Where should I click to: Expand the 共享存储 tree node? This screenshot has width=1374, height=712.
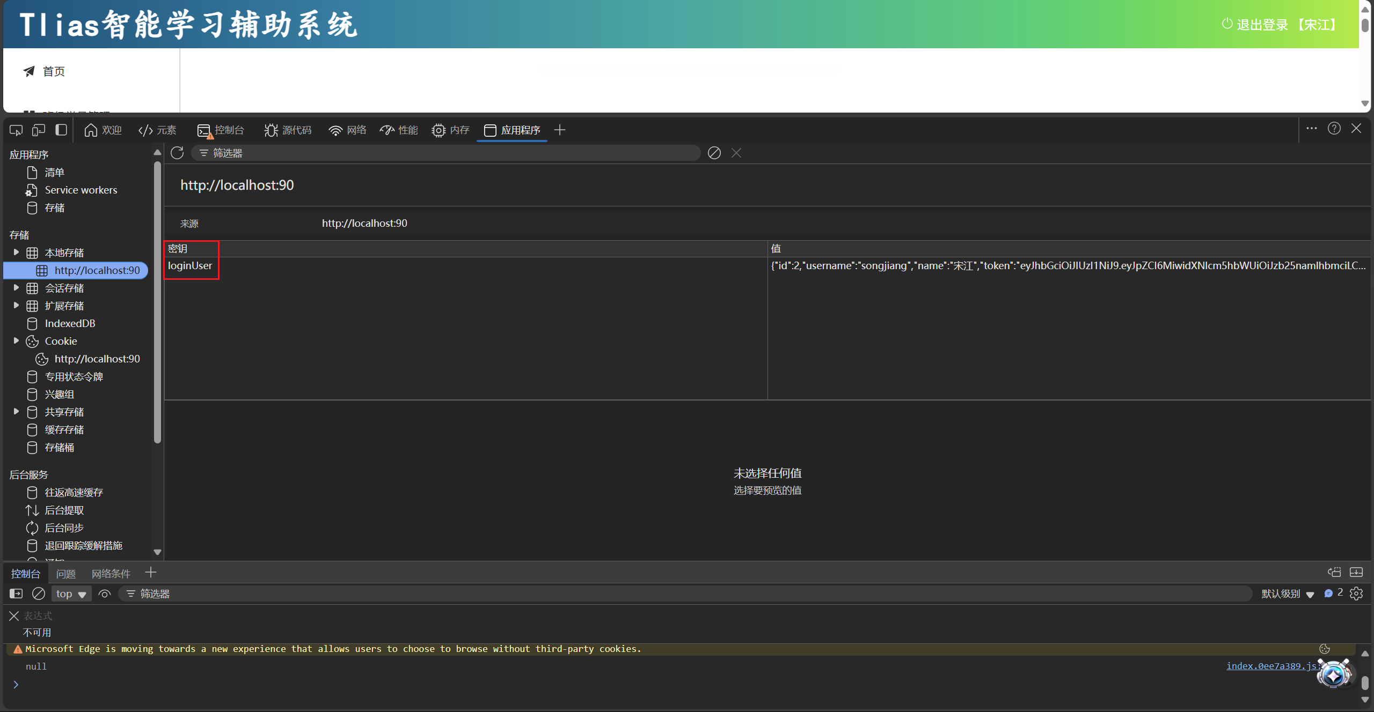click(x=16, y=412)
